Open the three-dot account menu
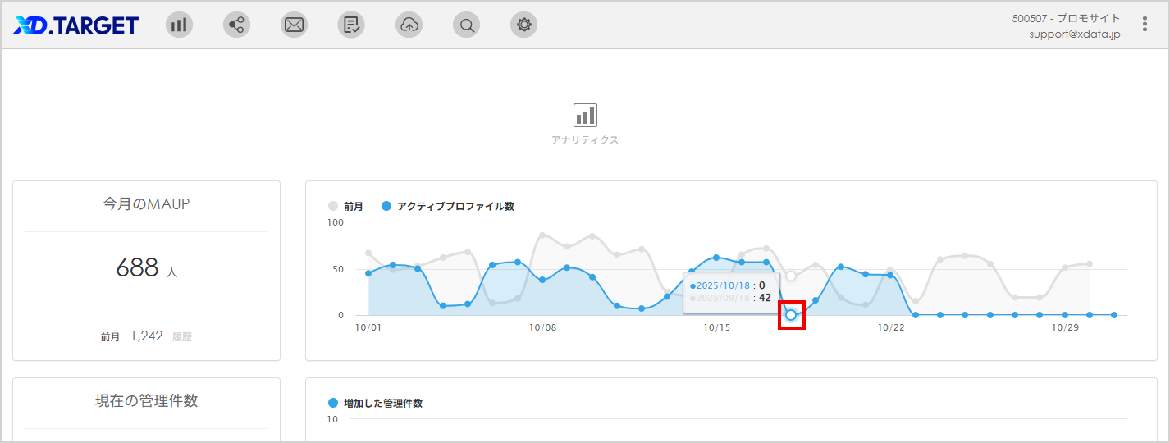Screen dimensions: 1170x443 click(1145, 25)
